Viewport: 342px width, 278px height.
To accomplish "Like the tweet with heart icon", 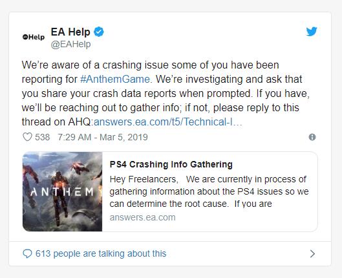I will [x=28, y=137].
